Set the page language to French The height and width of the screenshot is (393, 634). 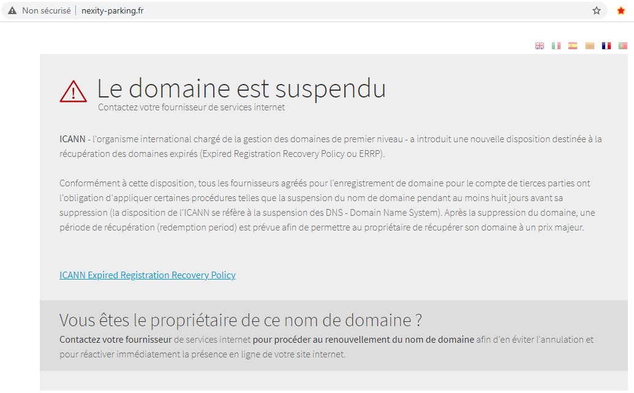click(x=606, y=45)
